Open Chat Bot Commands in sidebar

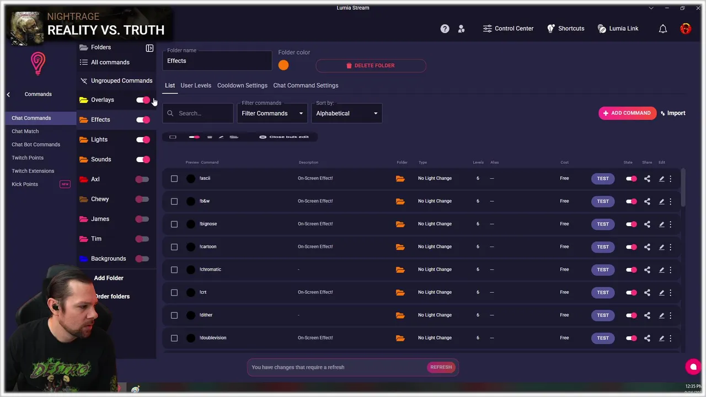pos(36,144)
